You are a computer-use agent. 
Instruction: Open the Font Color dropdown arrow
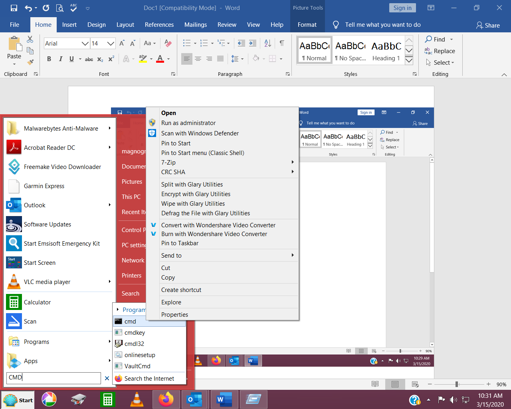[168, 59]
